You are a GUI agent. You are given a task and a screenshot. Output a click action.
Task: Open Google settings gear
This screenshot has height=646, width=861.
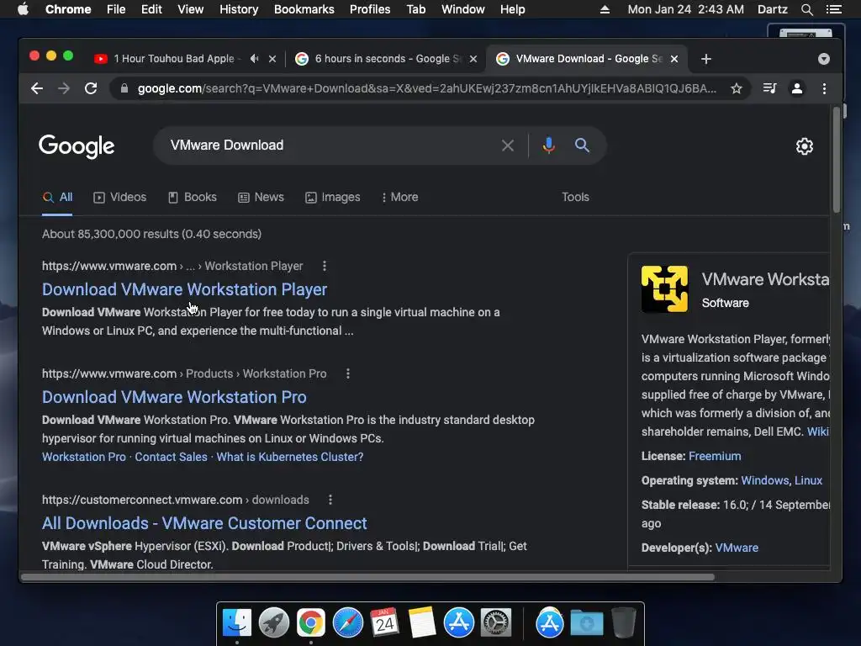click(x=805, y=146)
